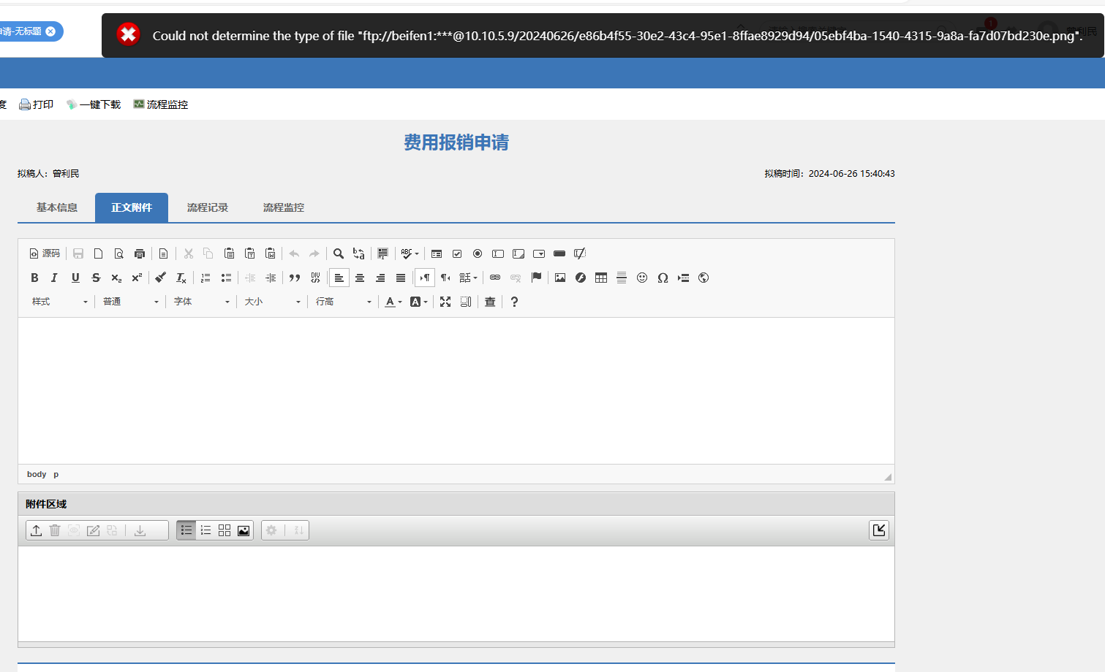Open the 流程监控 tab below the title
The image size is (1105, 672).
[284, 207]
